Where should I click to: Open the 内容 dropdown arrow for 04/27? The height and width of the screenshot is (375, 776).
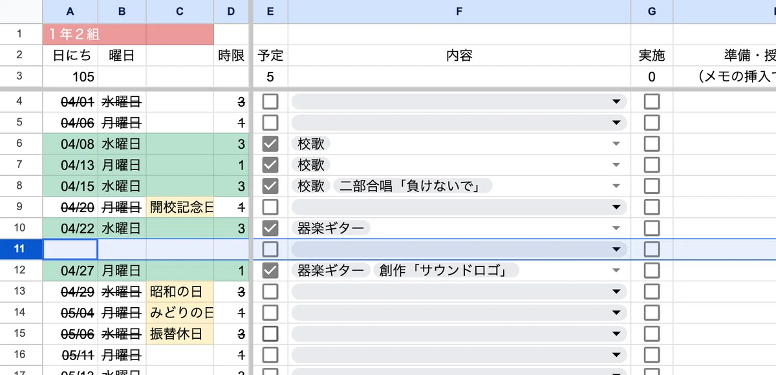616,270
